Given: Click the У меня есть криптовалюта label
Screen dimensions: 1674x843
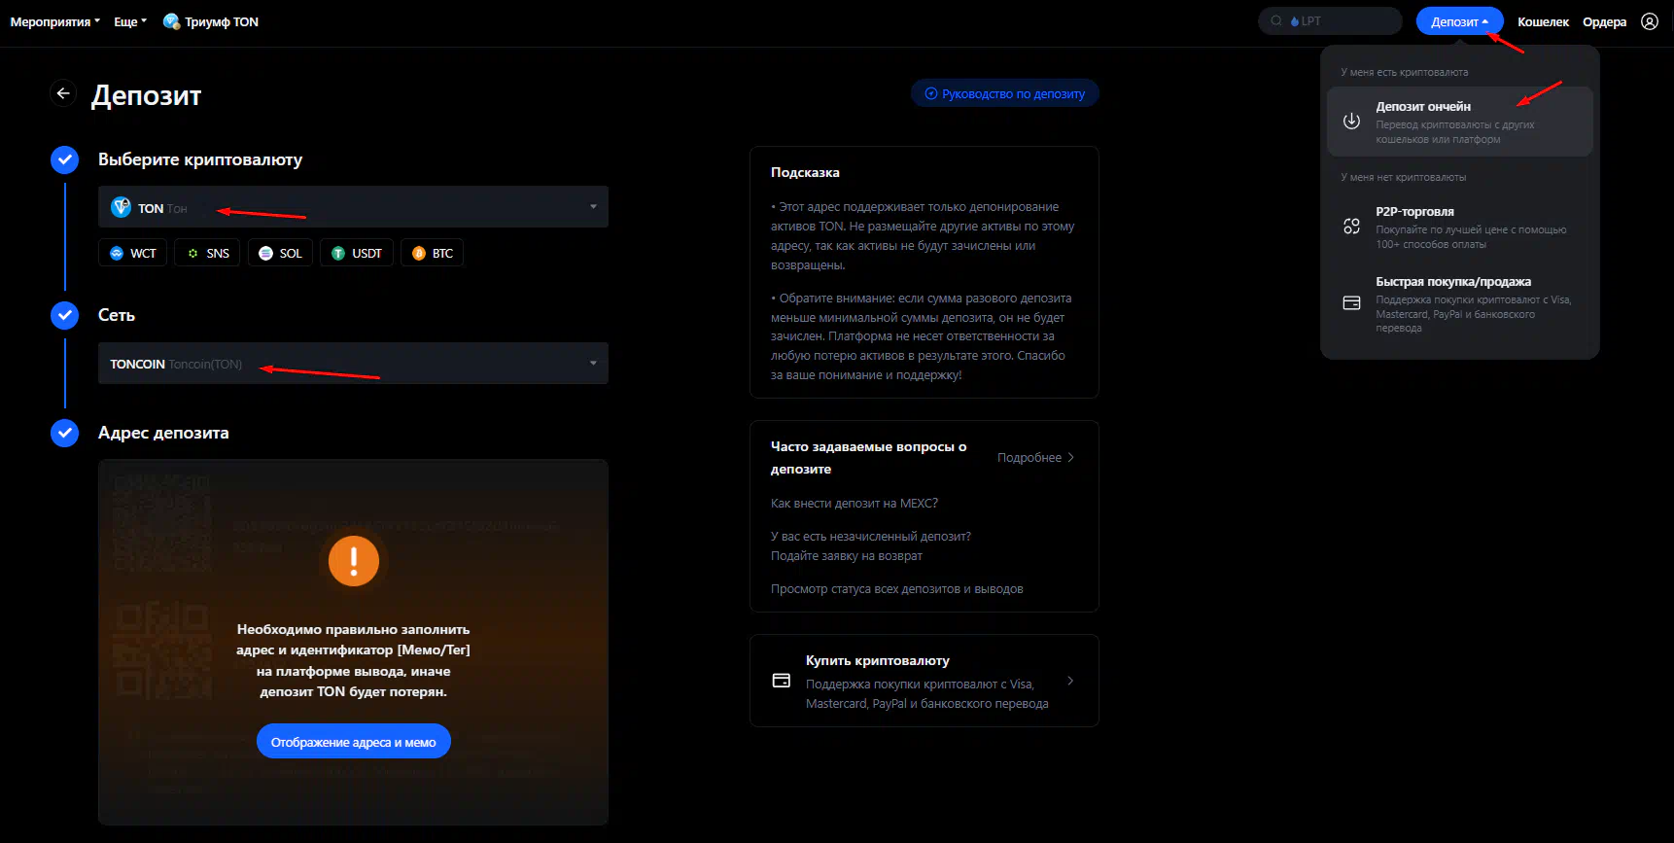Looking at the screenshot, I should point(1404,72).
